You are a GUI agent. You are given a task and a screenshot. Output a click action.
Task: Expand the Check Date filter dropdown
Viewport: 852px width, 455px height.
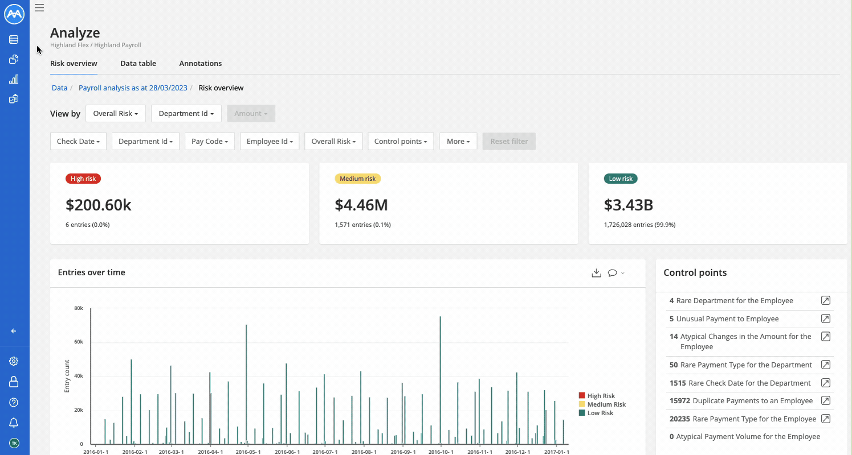coord(78,142)
